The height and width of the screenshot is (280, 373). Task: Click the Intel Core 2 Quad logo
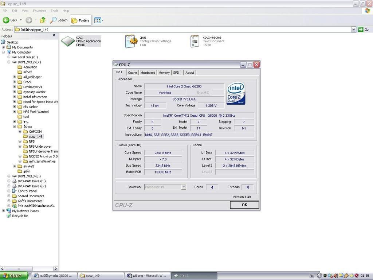236,93
